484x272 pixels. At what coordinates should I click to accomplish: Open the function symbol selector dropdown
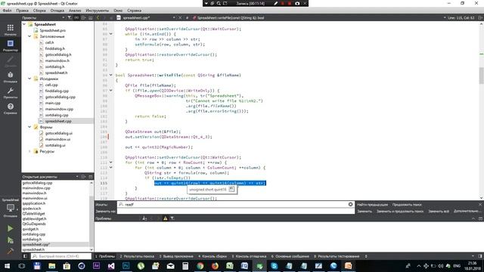[445, 18]
